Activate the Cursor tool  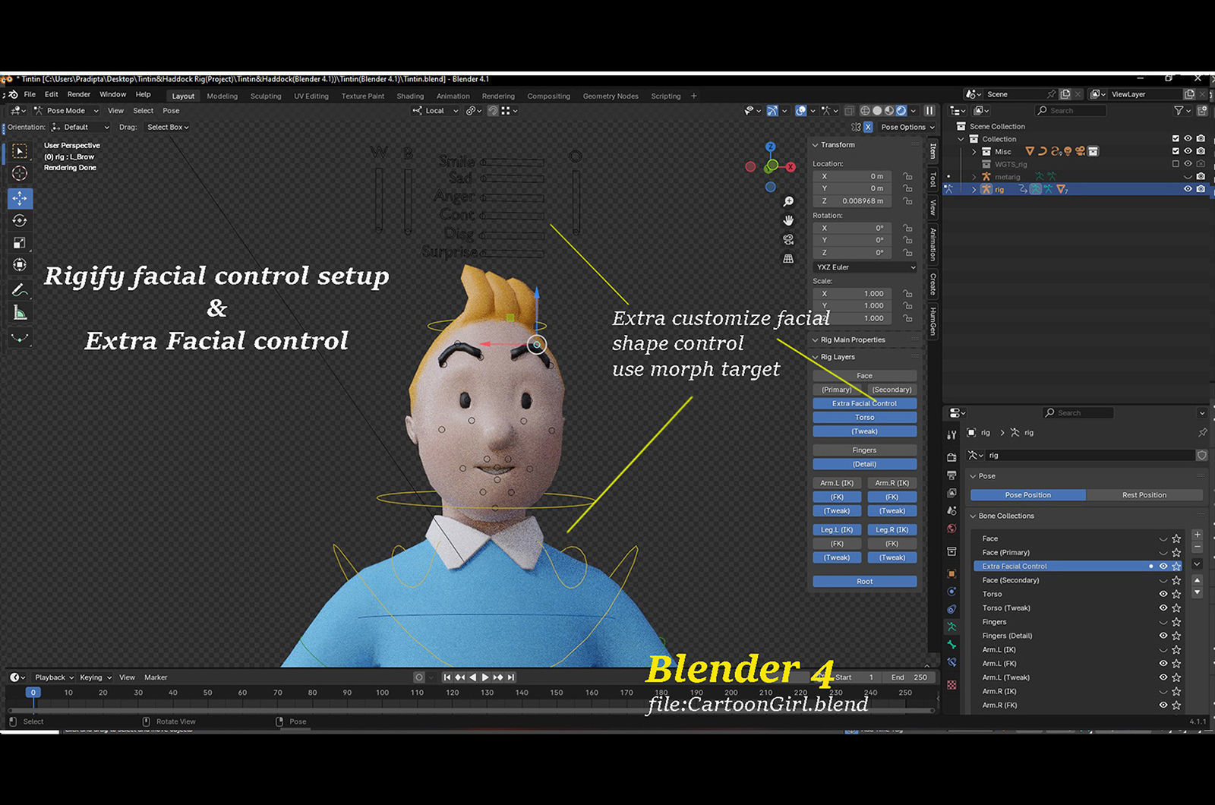pyautogui.click(x=20, y=173)
